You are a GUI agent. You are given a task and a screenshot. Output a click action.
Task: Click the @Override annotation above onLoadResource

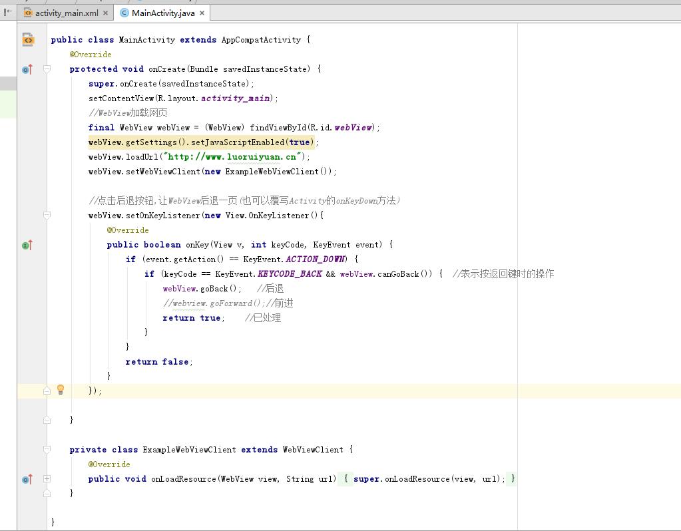109,464
